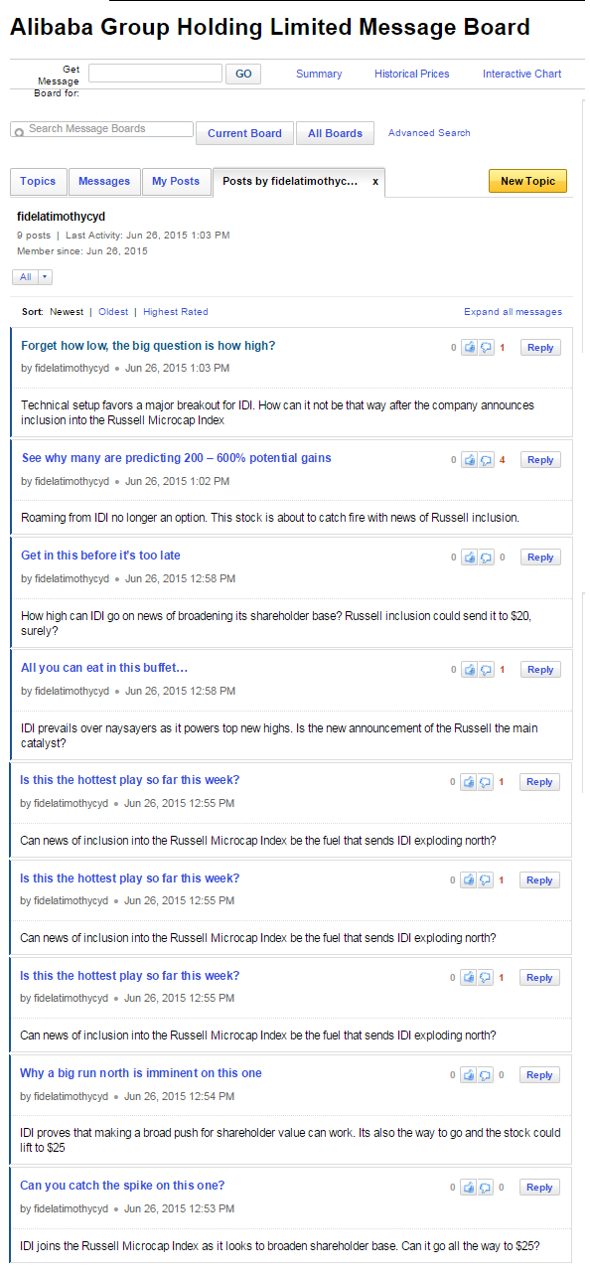Reply to 'Can you catch the spike' post
This screenshot has width=590, height=1277.
pos(539,1188)
